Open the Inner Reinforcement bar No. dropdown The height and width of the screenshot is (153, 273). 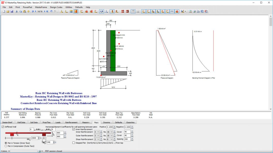click(111, 132)
